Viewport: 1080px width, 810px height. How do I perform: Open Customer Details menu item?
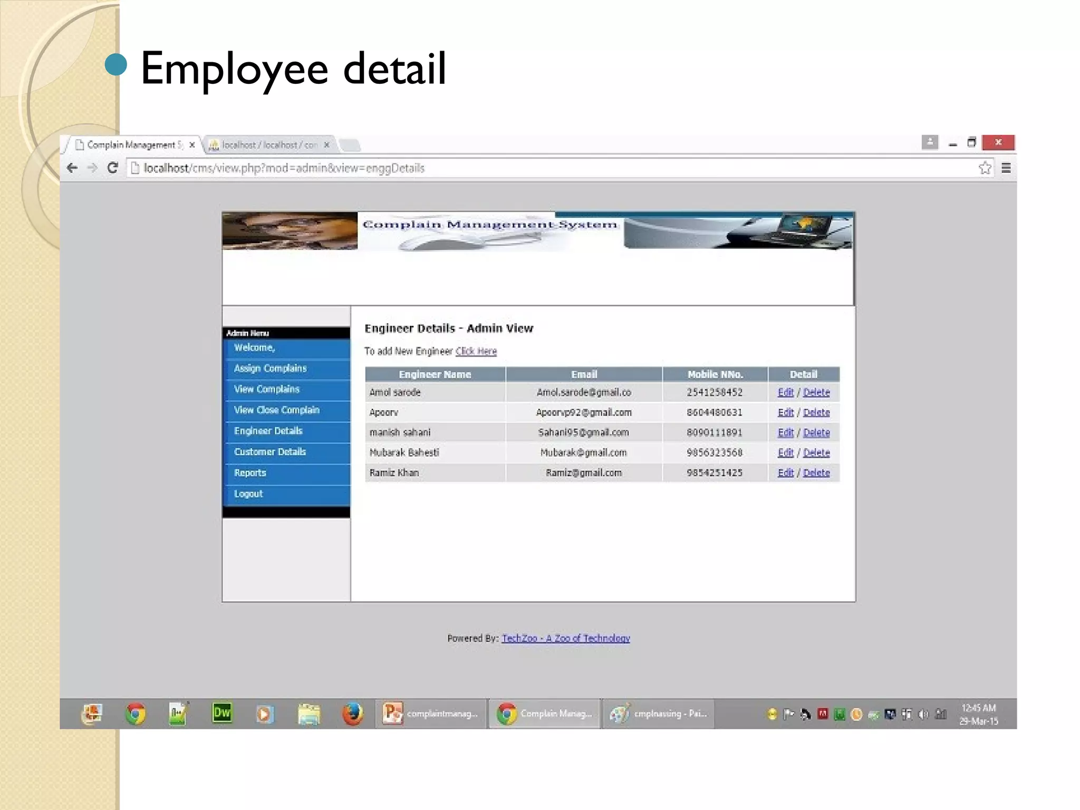[287, 452]
